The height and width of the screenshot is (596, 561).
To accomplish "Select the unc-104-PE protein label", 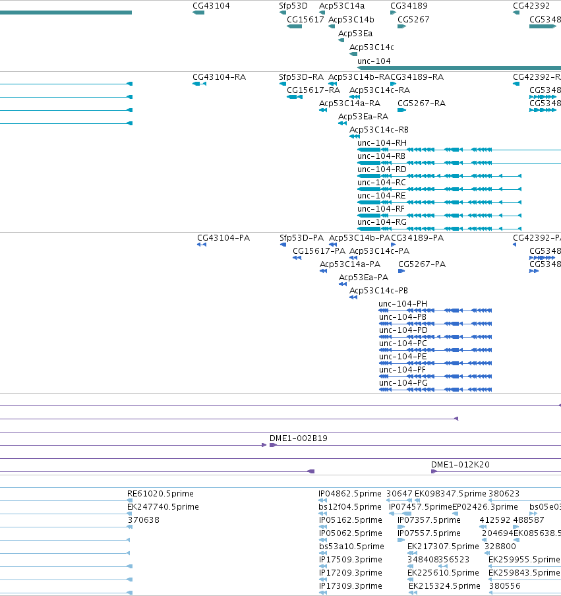I will (x=403, y=357).
